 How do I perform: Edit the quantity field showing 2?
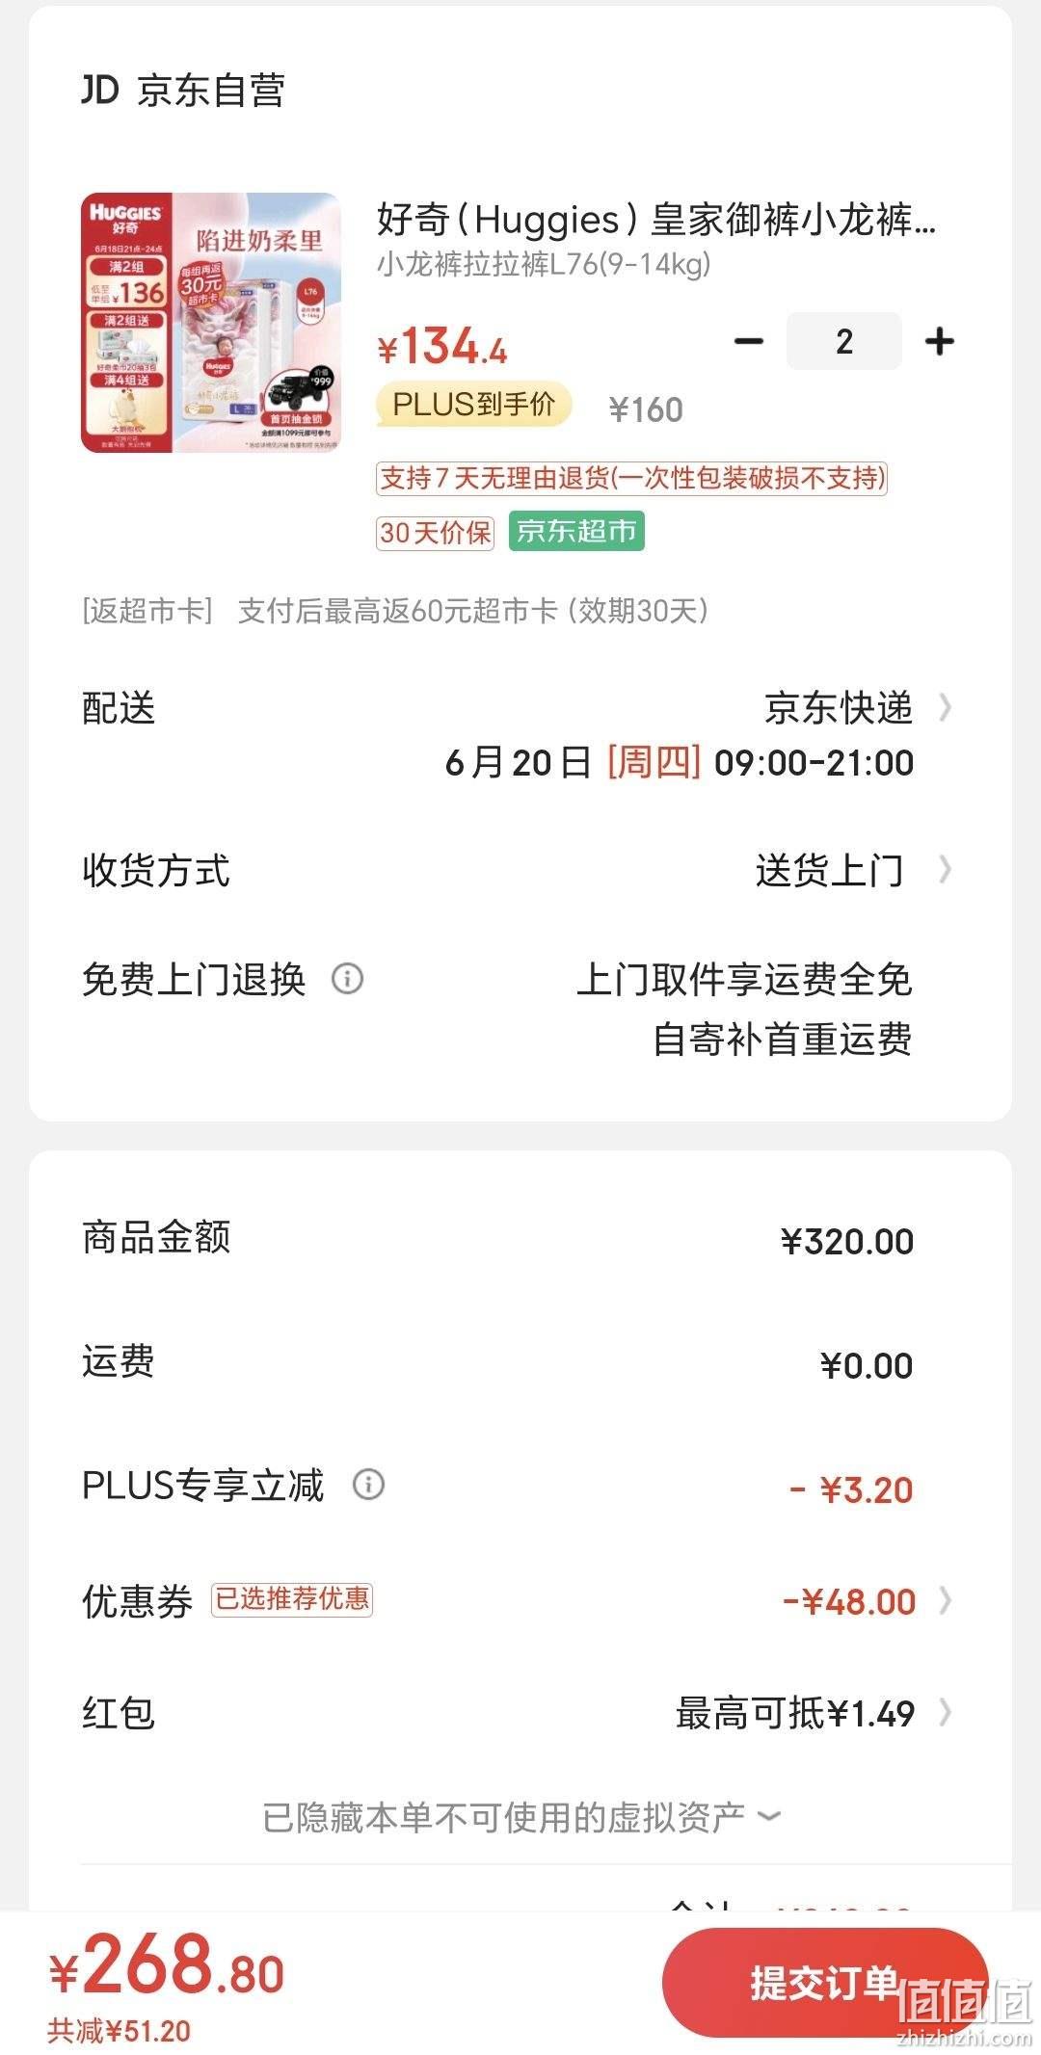pyautogui.click(x=844, y=341)
